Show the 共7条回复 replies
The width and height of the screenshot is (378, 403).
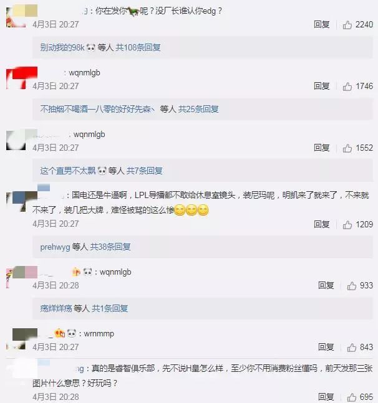click(x=144, y=171)
